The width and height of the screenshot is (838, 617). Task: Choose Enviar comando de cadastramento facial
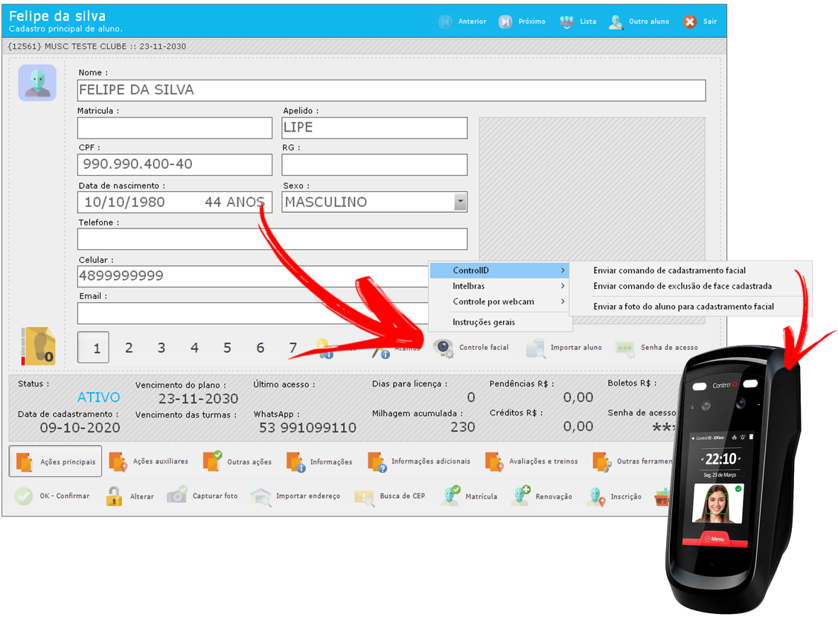tap(669, 270)
